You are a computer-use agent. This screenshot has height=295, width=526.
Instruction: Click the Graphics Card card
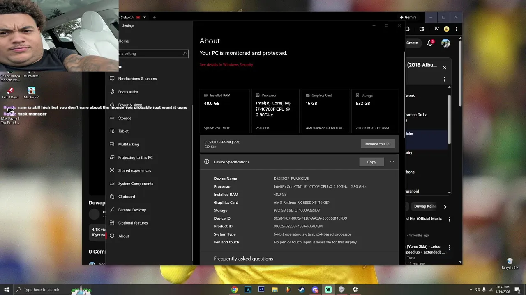pos(326,111)
